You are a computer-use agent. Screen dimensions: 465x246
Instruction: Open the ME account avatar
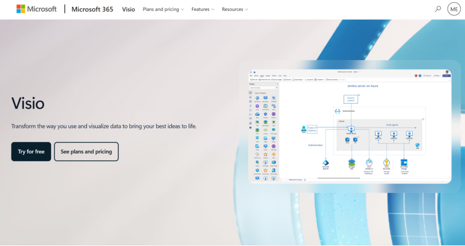[454, 9]
